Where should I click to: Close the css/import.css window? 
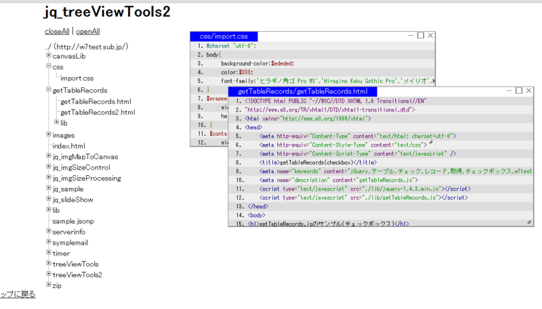pos(430,36)
